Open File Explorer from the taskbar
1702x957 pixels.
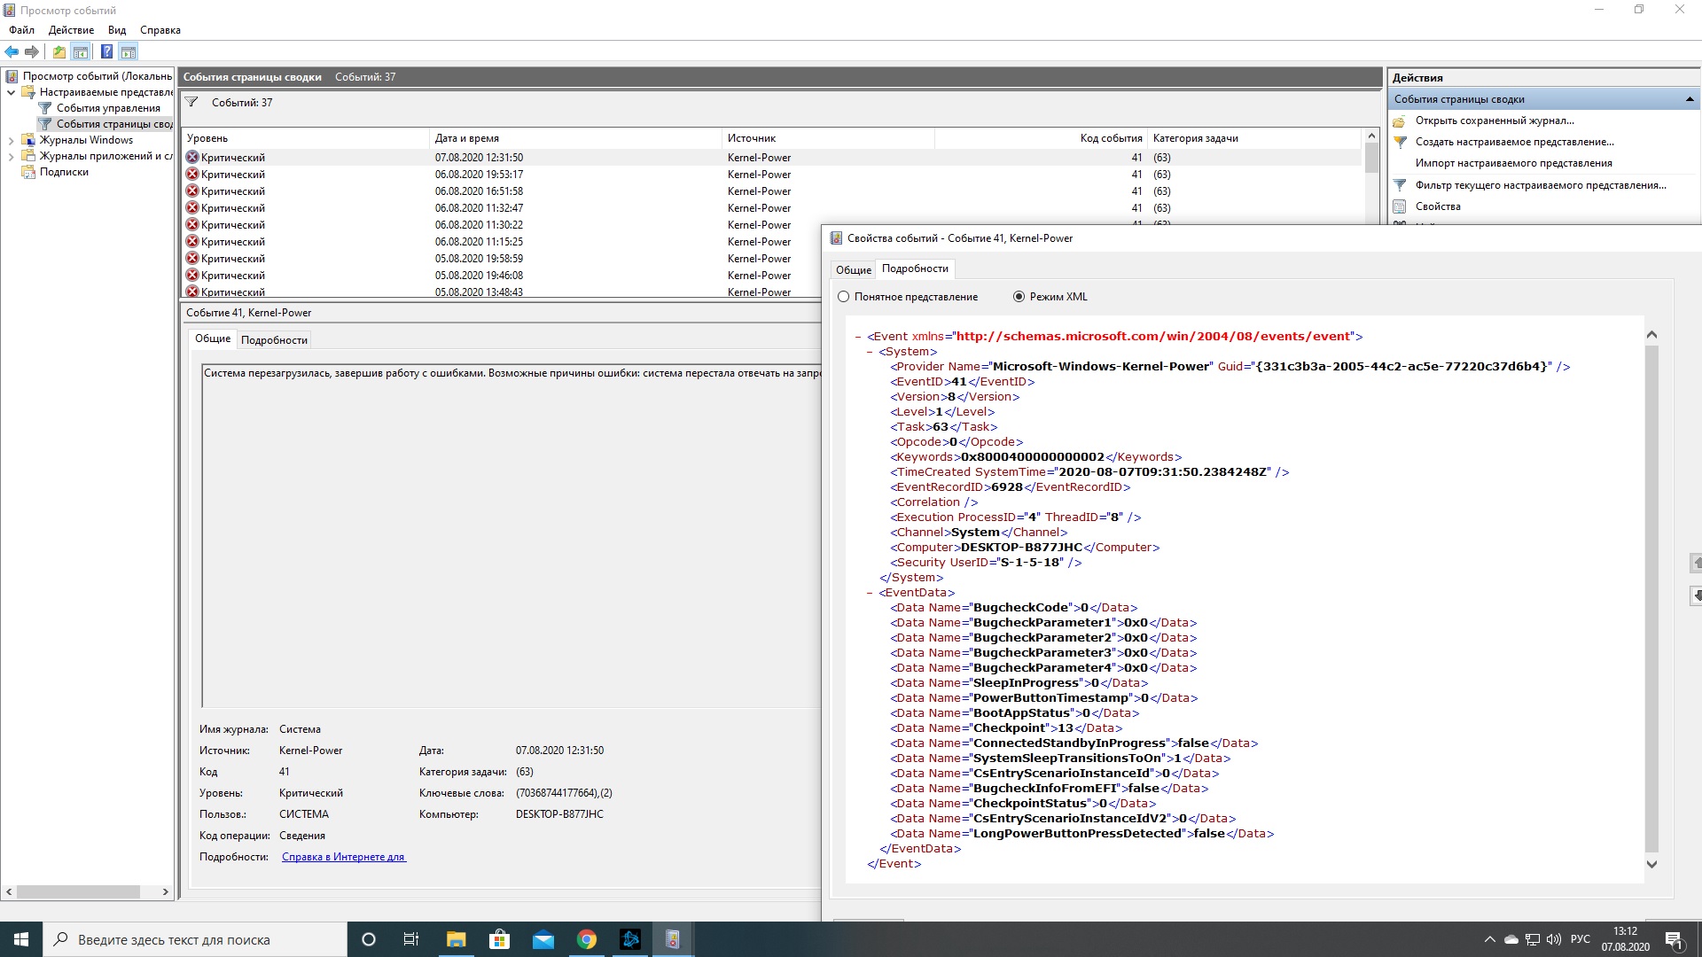(x=456, y=939)
